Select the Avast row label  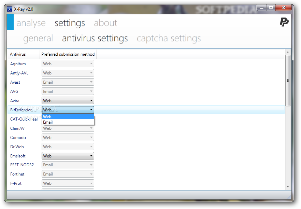15,82
